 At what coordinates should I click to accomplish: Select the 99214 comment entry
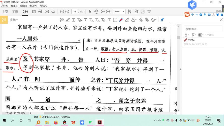203,42
